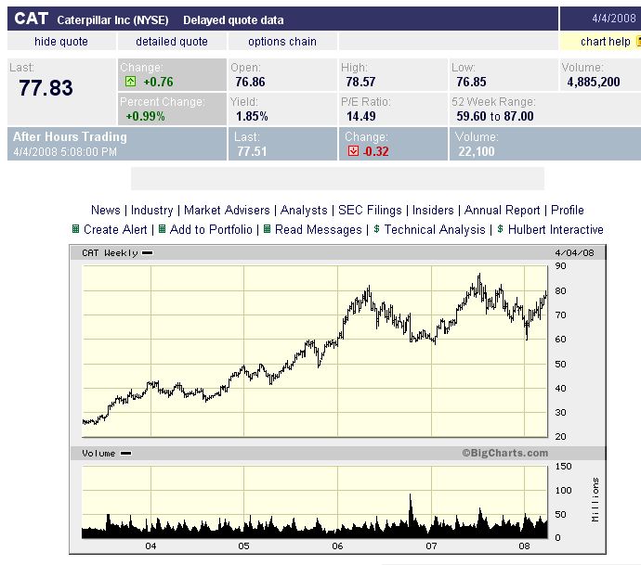
Task: Click the green up-arrow change icon
Action: (x=131, y=82)
